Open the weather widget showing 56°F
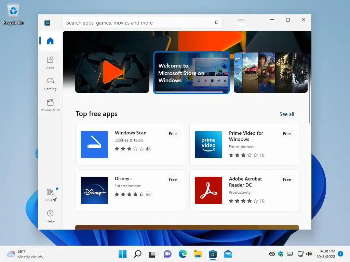 click(25, 254)
